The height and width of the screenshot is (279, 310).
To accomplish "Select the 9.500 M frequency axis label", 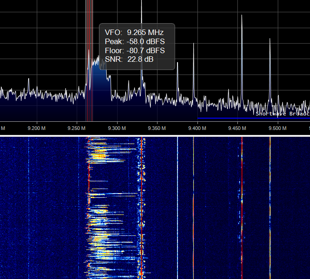I will pos(277,129).
